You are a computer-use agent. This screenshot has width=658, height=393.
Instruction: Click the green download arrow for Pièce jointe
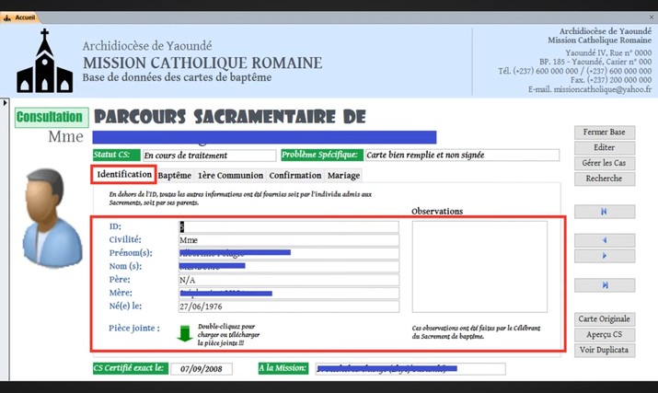click(184, 333)
